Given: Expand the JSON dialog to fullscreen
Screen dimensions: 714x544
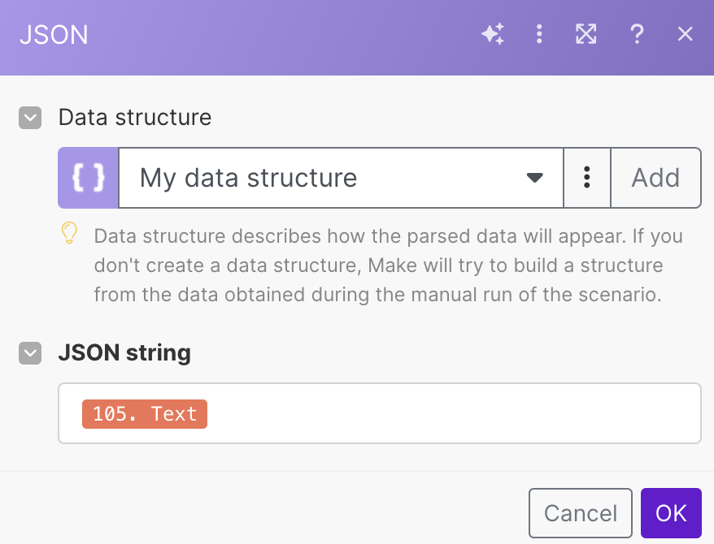Looking at the screenshot, I should (586, 34).
